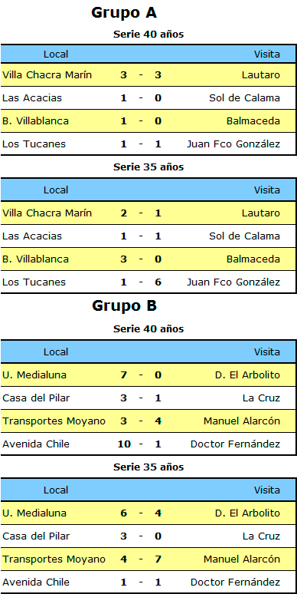Screen dimensions: 297x594
Task: Select Casa del Pilar 3 - 1 row
Action: pyautogui.click(x=148, y=398)
